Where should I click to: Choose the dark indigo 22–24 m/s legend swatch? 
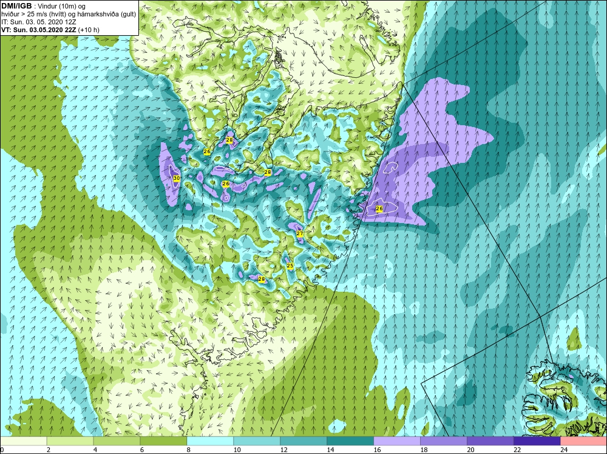pyautogui.click(x=537, y=441)
